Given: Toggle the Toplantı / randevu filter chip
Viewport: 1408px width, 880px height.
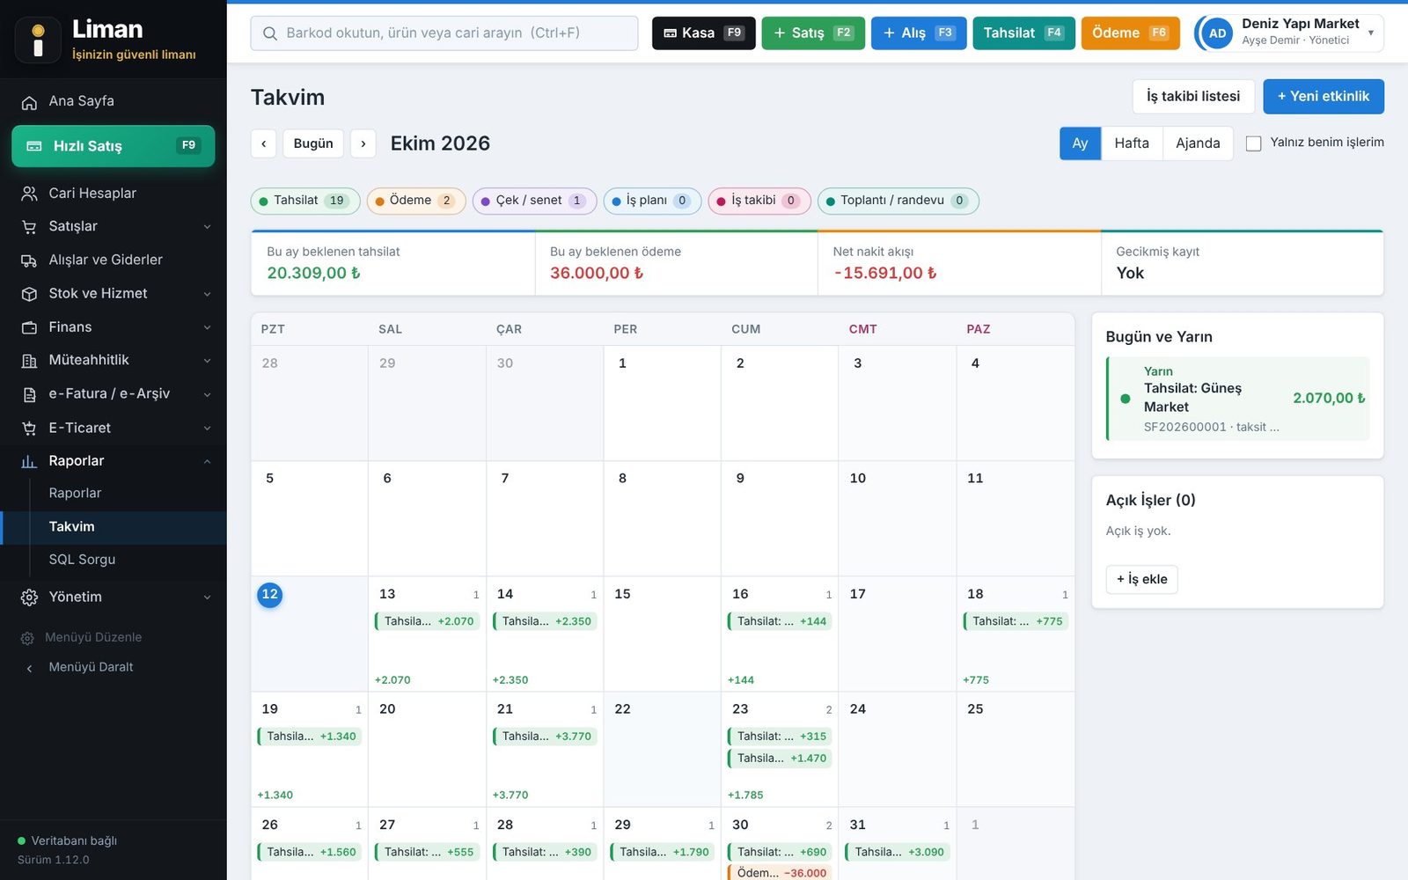Looking at the screenshot, I should (x=898, y=201).
